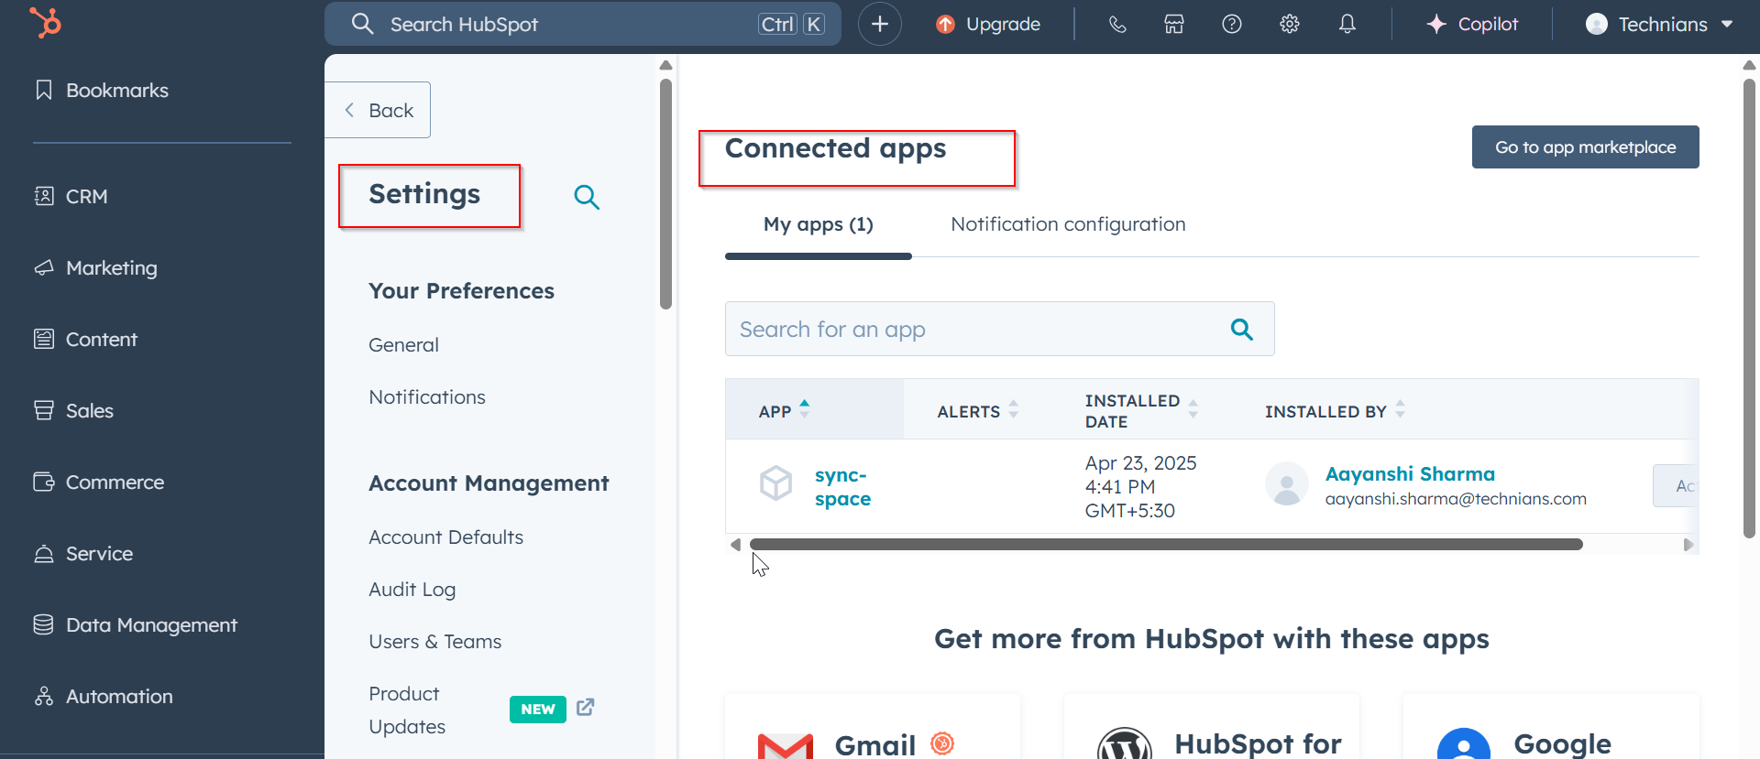Open Users & Teams settings
The width and height of the screenshot is (1760, 759).
(x=434, y=642)
